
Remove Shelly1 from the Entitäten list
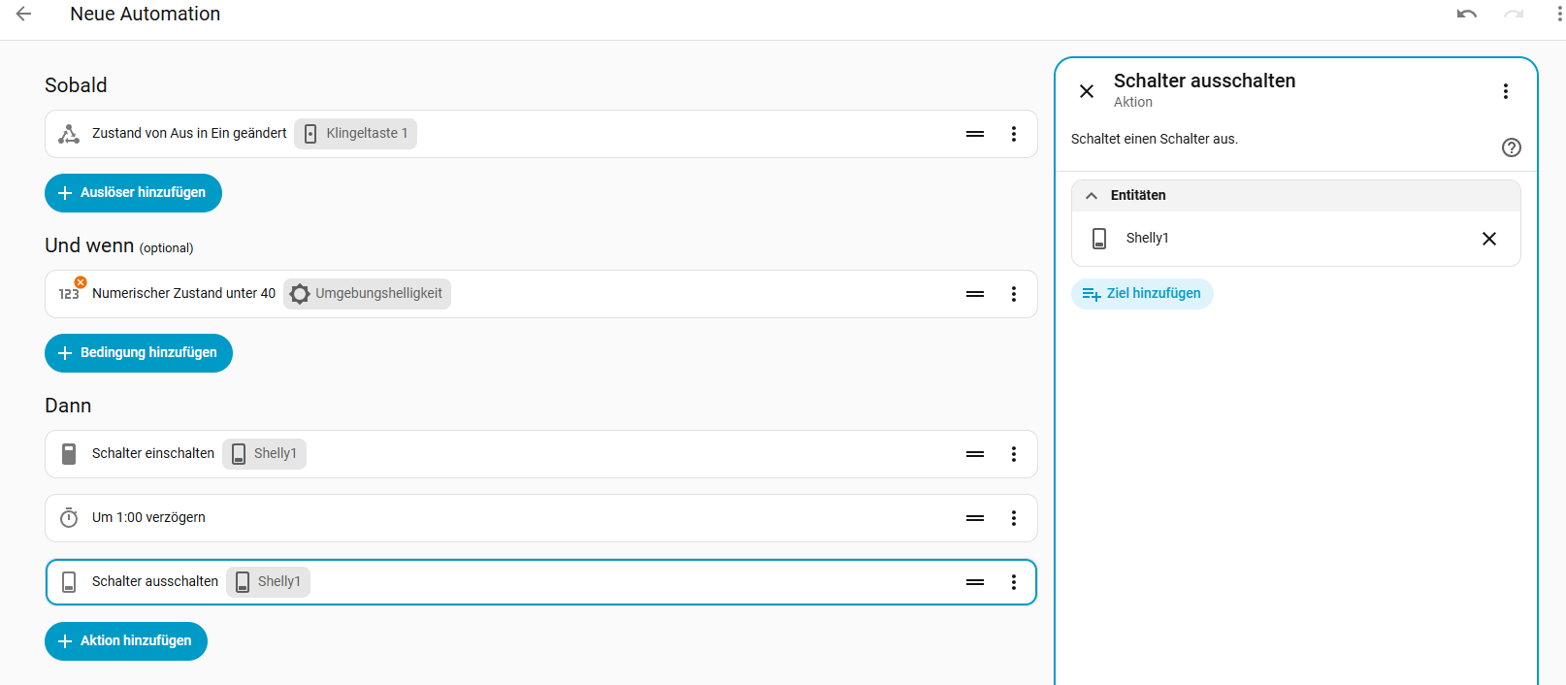click(1489, 239)
